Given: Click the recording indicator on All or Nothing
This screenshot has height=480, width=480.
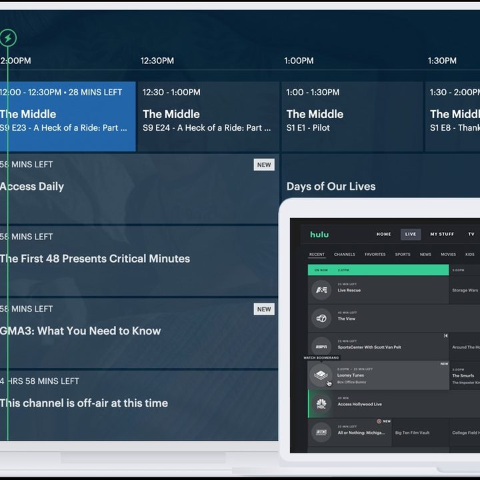Looking at the screenshot, I should click(x=379, y=421).
